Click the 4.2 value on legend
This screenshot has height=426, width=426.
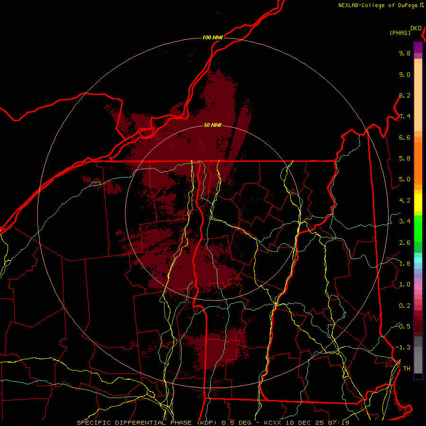[405, 201]
